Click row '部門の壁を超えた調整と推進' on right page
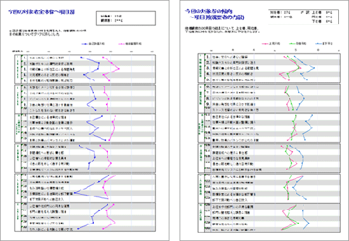349x241 pixels. (231, 212)
